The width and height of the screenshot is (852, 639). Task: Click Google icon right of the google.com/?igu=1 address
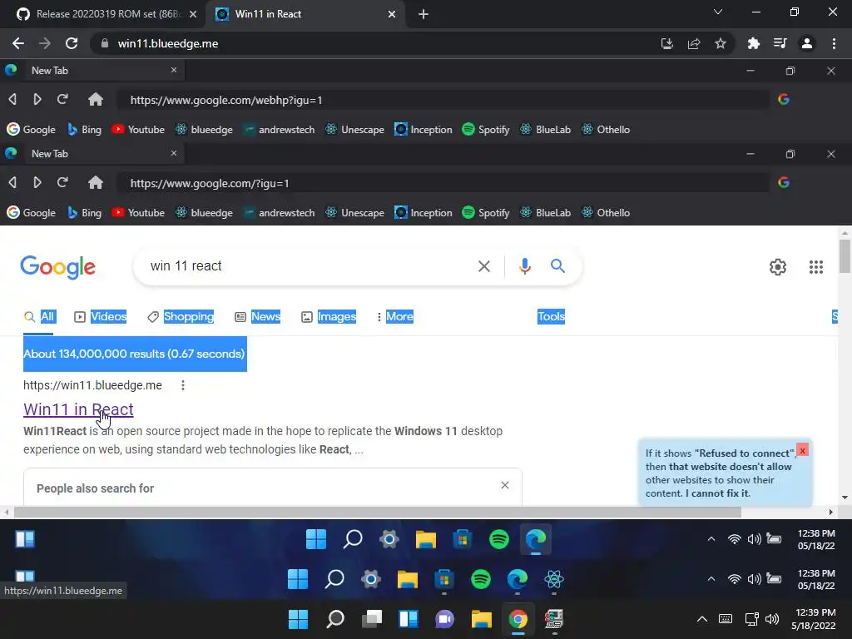[x=784, y=182]
